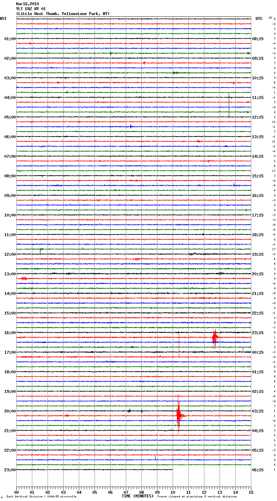Image resolution: width=277 pixels, height=501 pixels.
Task: Click the 23:15 UTC time label
Action: point(258,333)
